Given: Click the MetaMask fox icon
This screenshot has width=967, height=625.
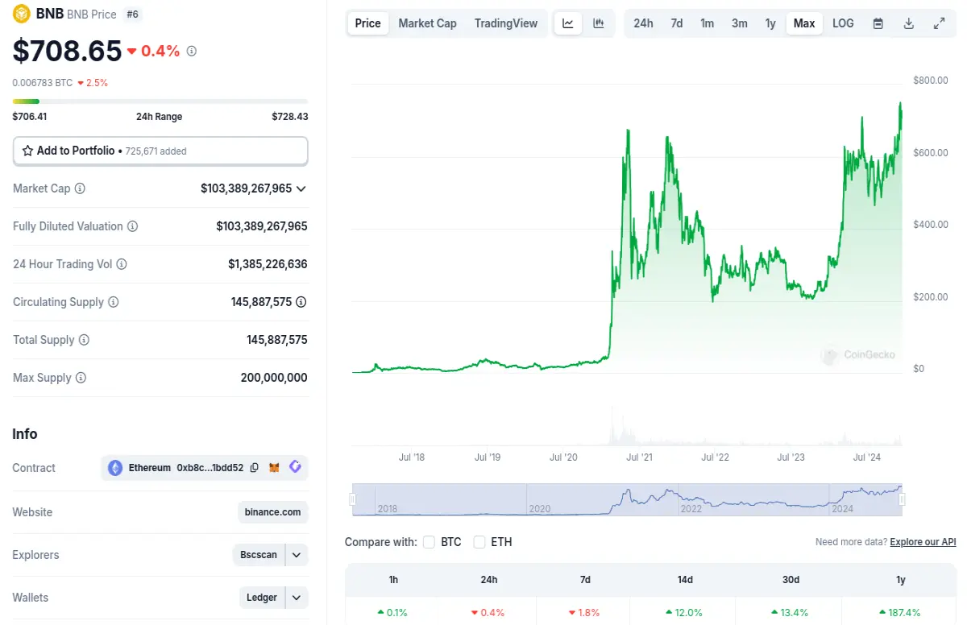Looking at the screenshot, I should coord(274,468).
